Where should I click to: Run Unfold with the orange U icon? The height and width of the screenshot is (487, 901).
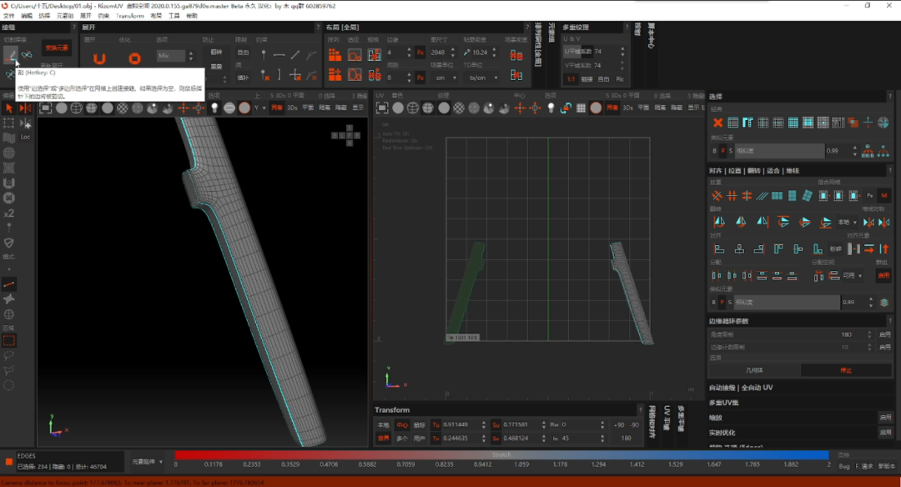pyautogui.click(x=99, y=58)
